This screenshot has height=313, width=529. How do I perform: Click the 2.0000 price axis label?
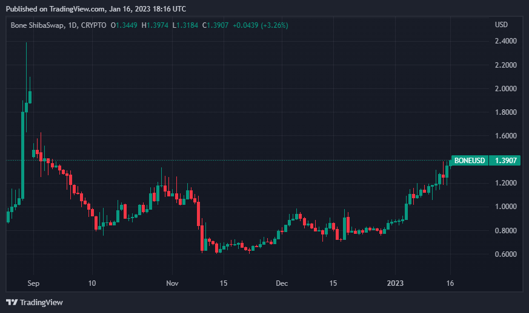pyautogui.click(x=506, y=88)
